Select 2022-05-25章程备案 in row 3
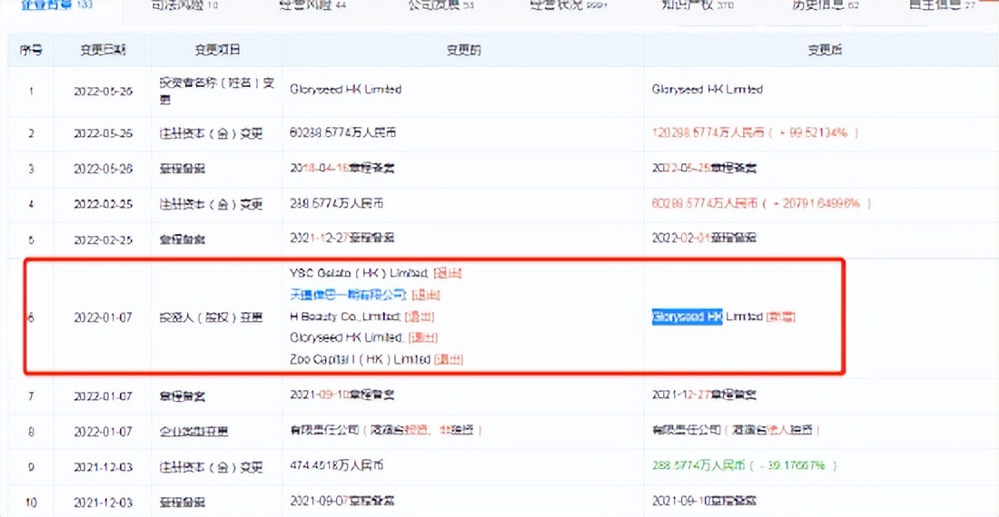Viewport: 999px width, 517px height. pyautogui.click(x=704, y=169)
